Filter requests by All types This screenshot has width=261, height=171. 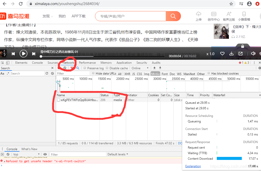click(120, 74)
